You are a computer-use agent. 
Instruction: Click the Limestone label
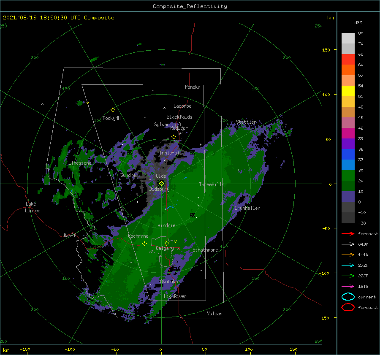click(x=80, y=163)
